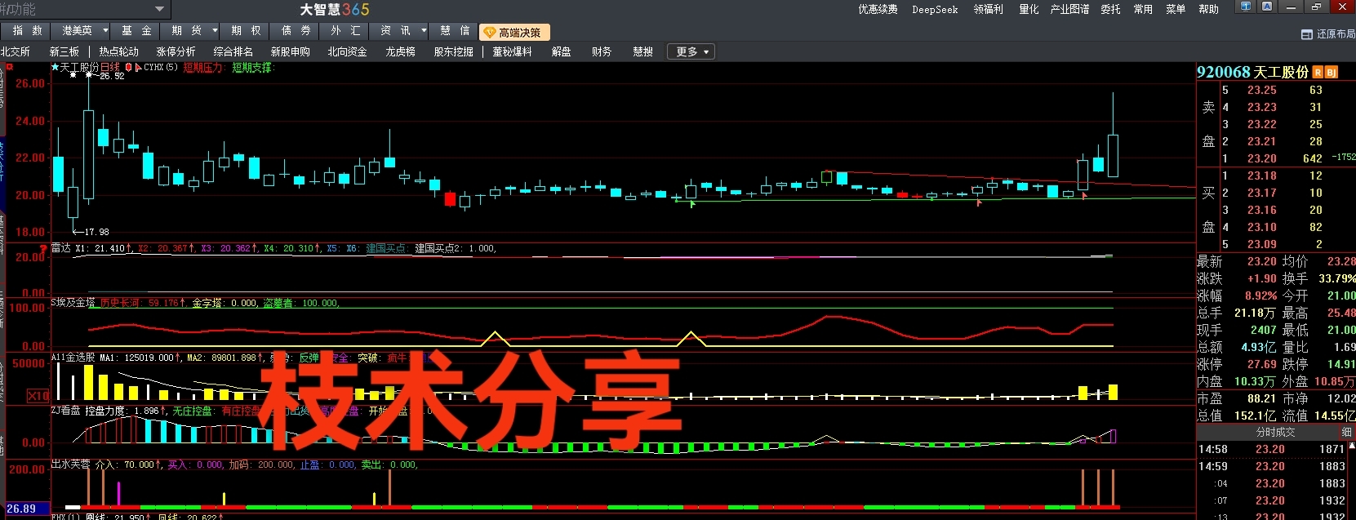Click the orange BJ badge beside 天工股份
1356x520 pixels.
coord(1332,73)
